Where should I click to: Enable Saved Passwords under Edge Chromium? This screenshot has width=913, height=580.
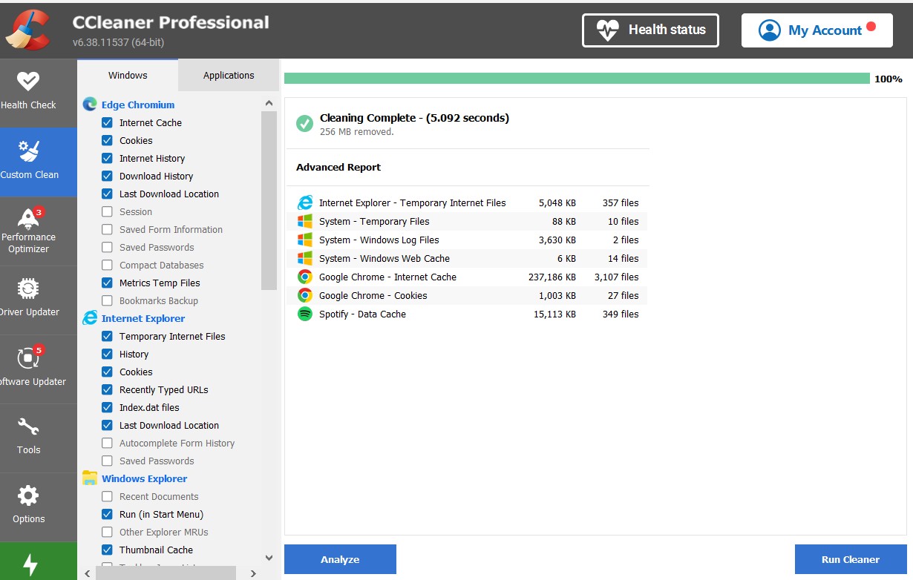(x=107, y=248)
